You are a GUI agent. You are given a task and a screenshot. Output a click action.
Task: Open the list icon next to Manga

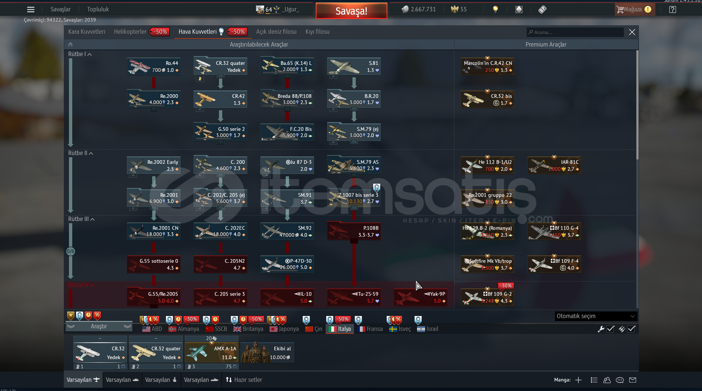594,380
